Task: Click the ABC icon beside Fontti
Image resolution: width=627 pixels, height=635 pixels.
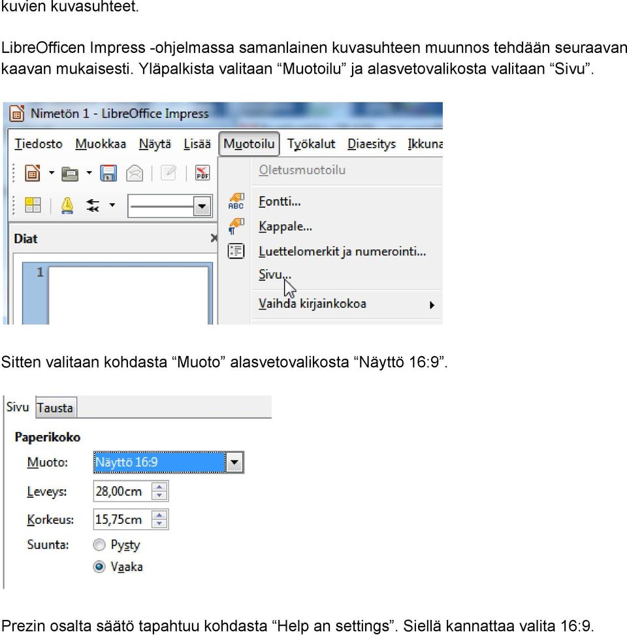Action: 236,201
